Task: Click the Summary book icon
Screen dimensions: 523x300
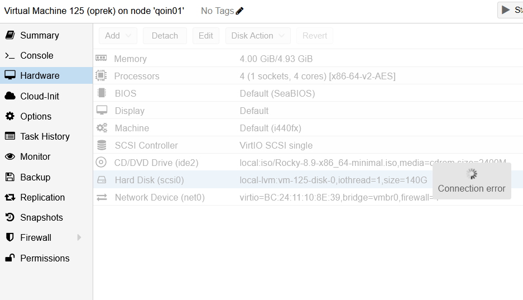Action: [9, 35]
